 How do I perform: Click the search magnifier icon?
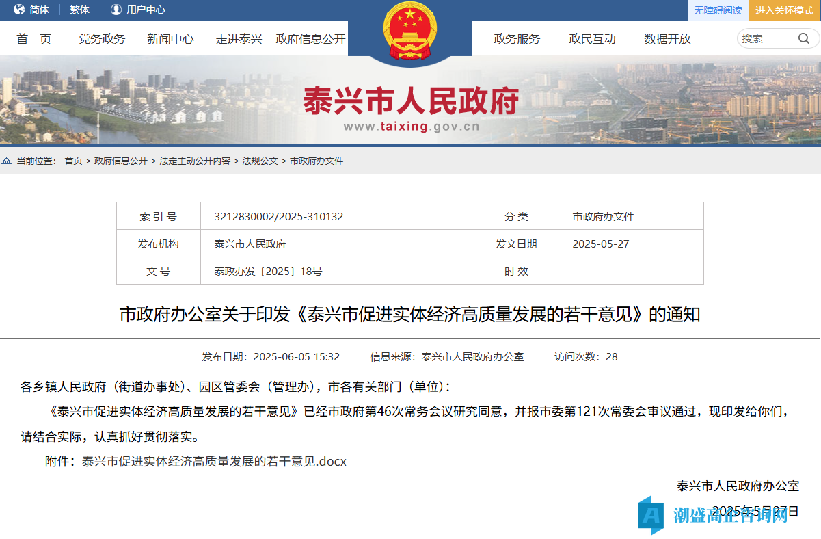click(804, 38)
